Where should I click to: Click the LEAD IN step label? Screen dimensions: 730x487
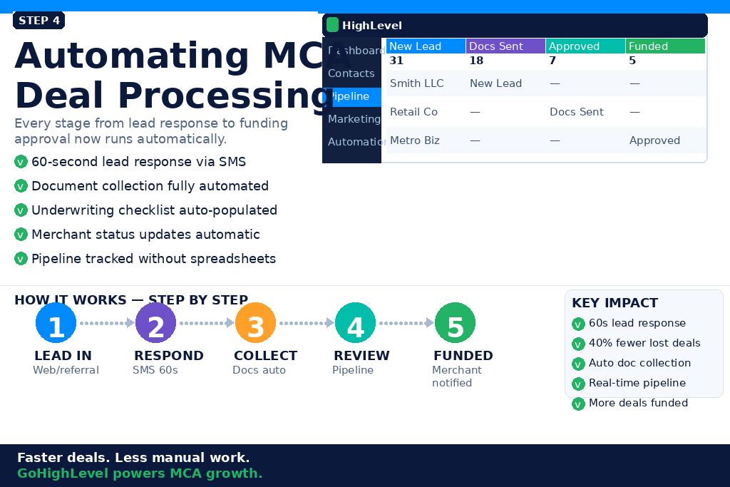[63, 356]
